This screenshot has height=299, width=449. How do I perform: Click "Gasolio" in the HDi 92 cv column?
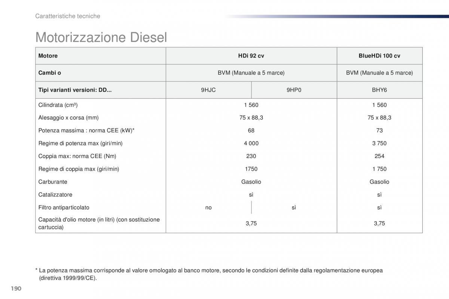[251, 182]
